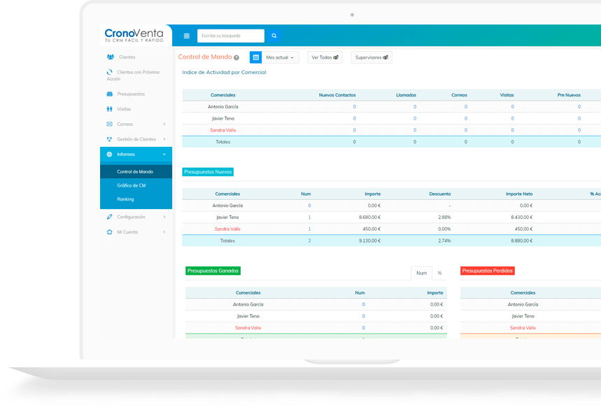The height and width of the screenshot is (407, 601).
Task: Click Javier Teno in activity table
Action: point(222,119)
